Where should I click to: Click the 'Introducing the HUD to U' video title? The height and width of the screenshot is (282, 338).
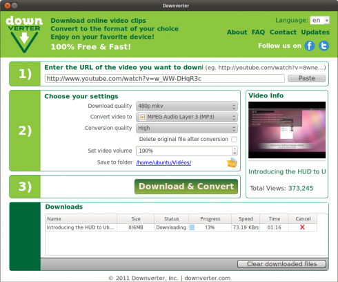[287, 171]
